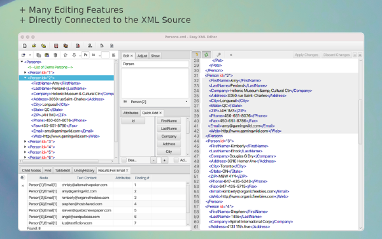Expand the Person id="1" tree node
Screen dimensions: 382x239
point(25,73)
